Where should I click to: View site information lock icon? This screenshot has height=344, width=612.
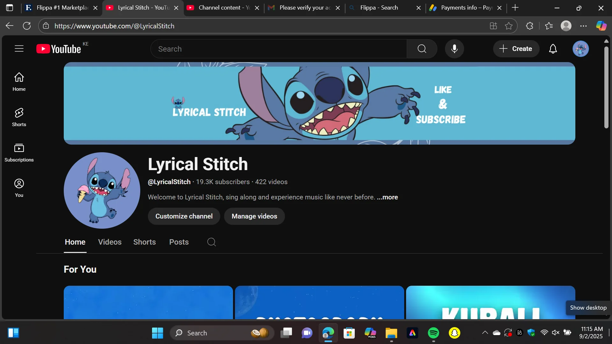(x=46, y=26)
